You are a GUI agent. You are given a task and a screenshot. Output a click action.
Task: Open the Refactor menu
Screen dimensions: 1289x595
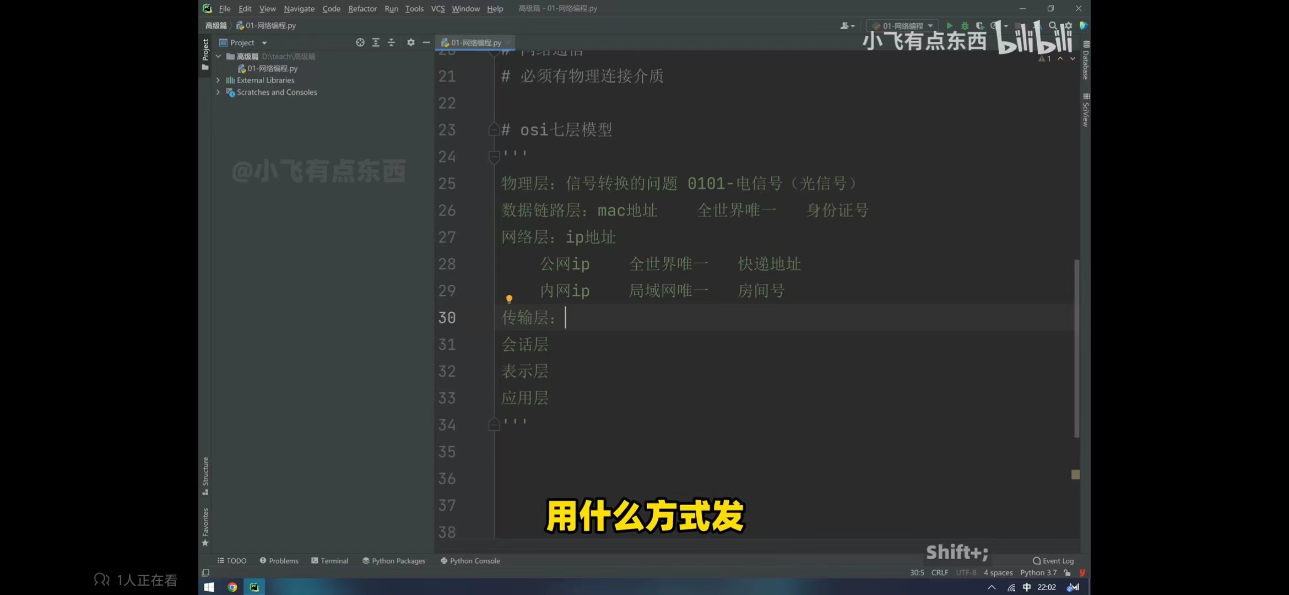(362, 9)
